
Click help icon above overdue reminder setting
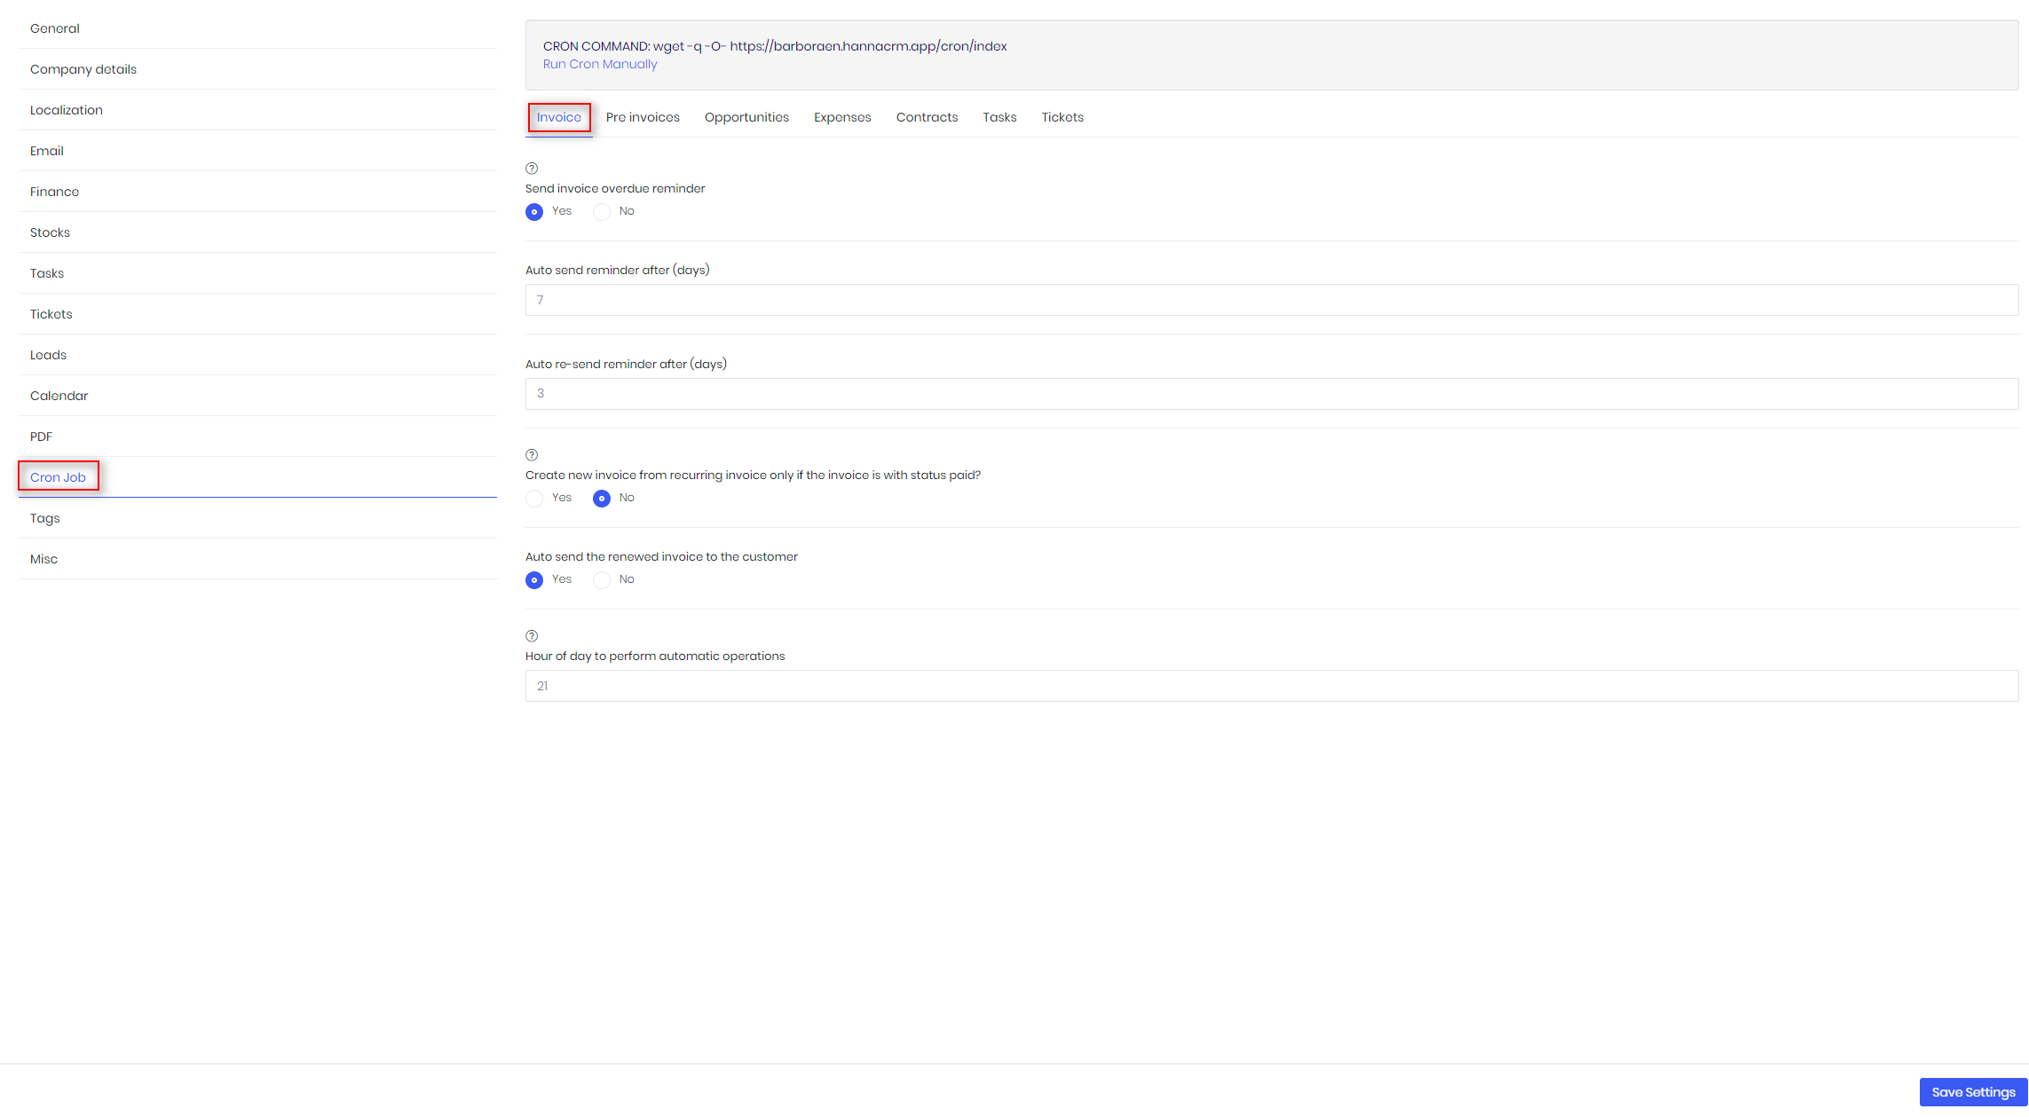pos(532,169)
